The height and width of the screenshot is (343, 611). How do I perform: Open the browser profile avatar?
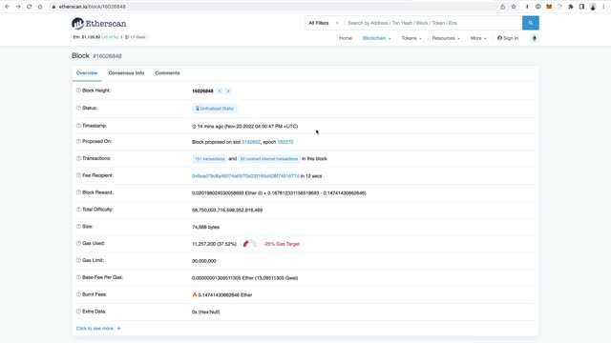593,7
